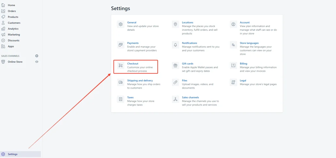Screen dimensions: 336x158
Task: Click the Settings gear icon in sidebar
Action: (3, 154)
